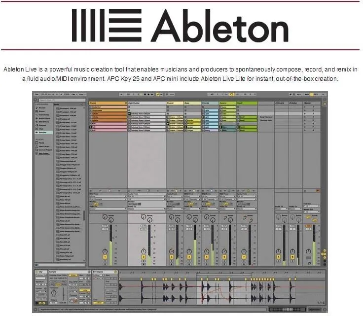Select Audio Effects category in browser

44,118
